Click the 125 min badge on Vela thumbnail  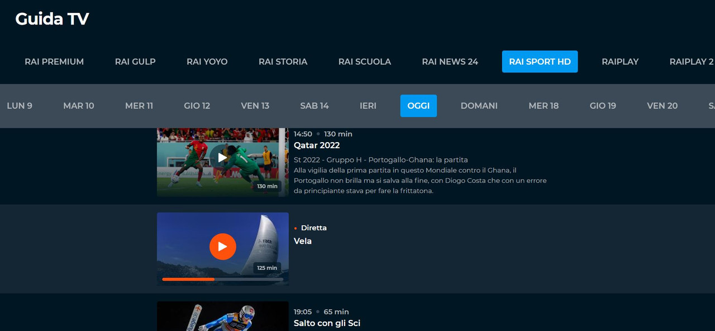pyautogui.click(x=267, y=268)
